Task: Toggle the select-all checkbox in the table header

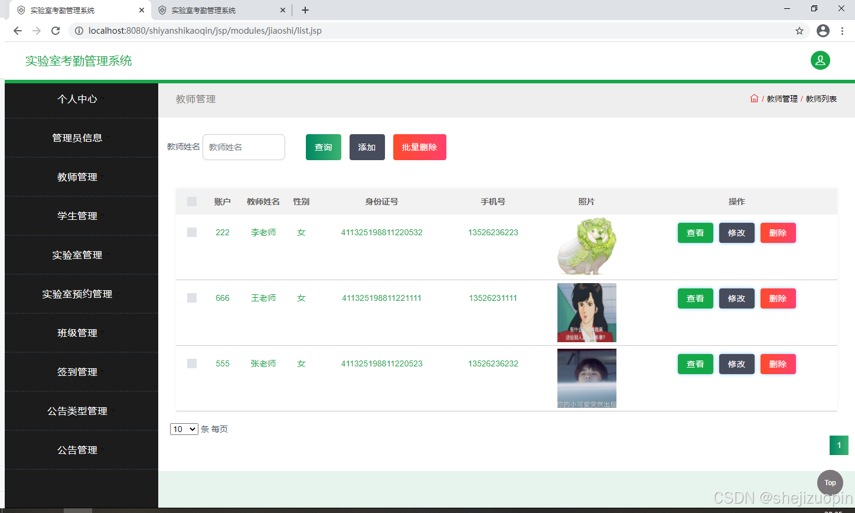Action: pyautogui.click(x=191, y=201)
